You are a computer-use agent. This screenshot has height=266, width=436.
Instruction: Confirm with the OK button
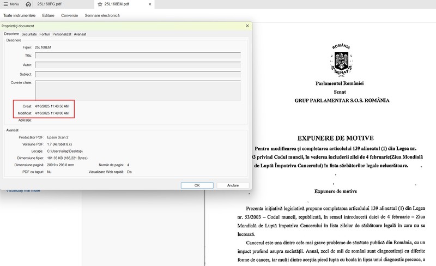197,185
